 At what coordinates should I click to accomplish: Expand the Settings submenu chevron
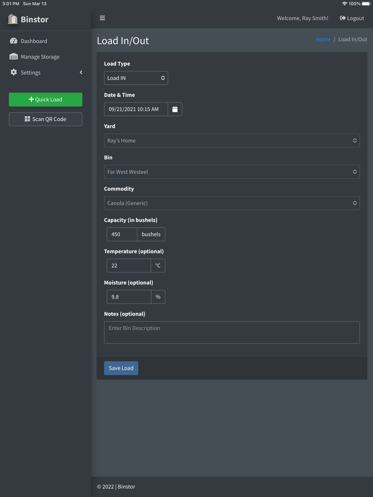(81, 72)
